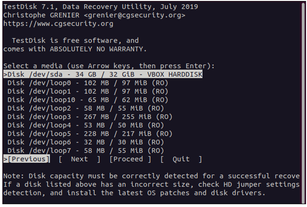Go to the Next menu option
307x207 pixels.
point(80,159)
